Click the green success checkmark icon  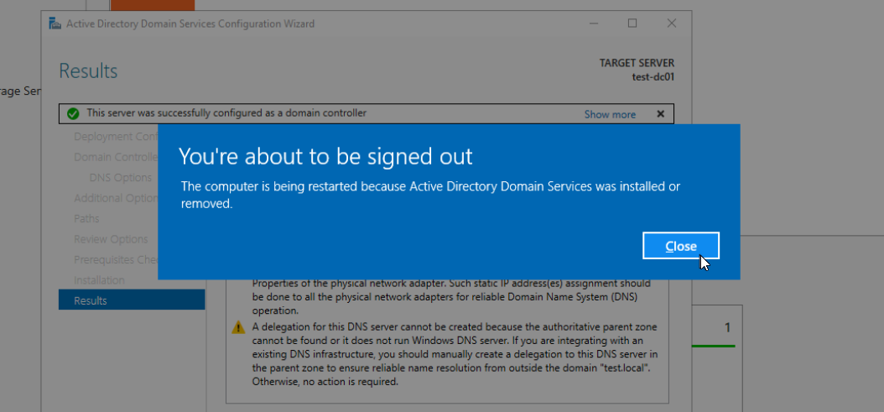[x=73, y=114]
